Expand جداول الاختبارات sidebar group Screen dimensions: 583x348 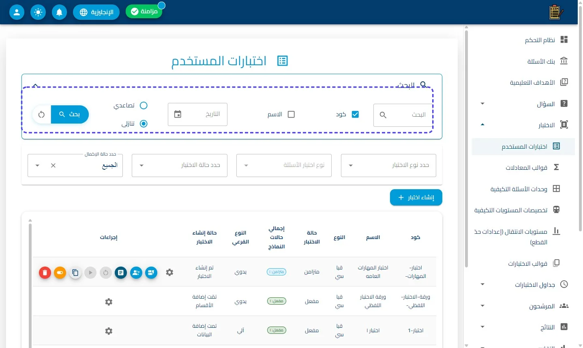click(x=482, y=284)
